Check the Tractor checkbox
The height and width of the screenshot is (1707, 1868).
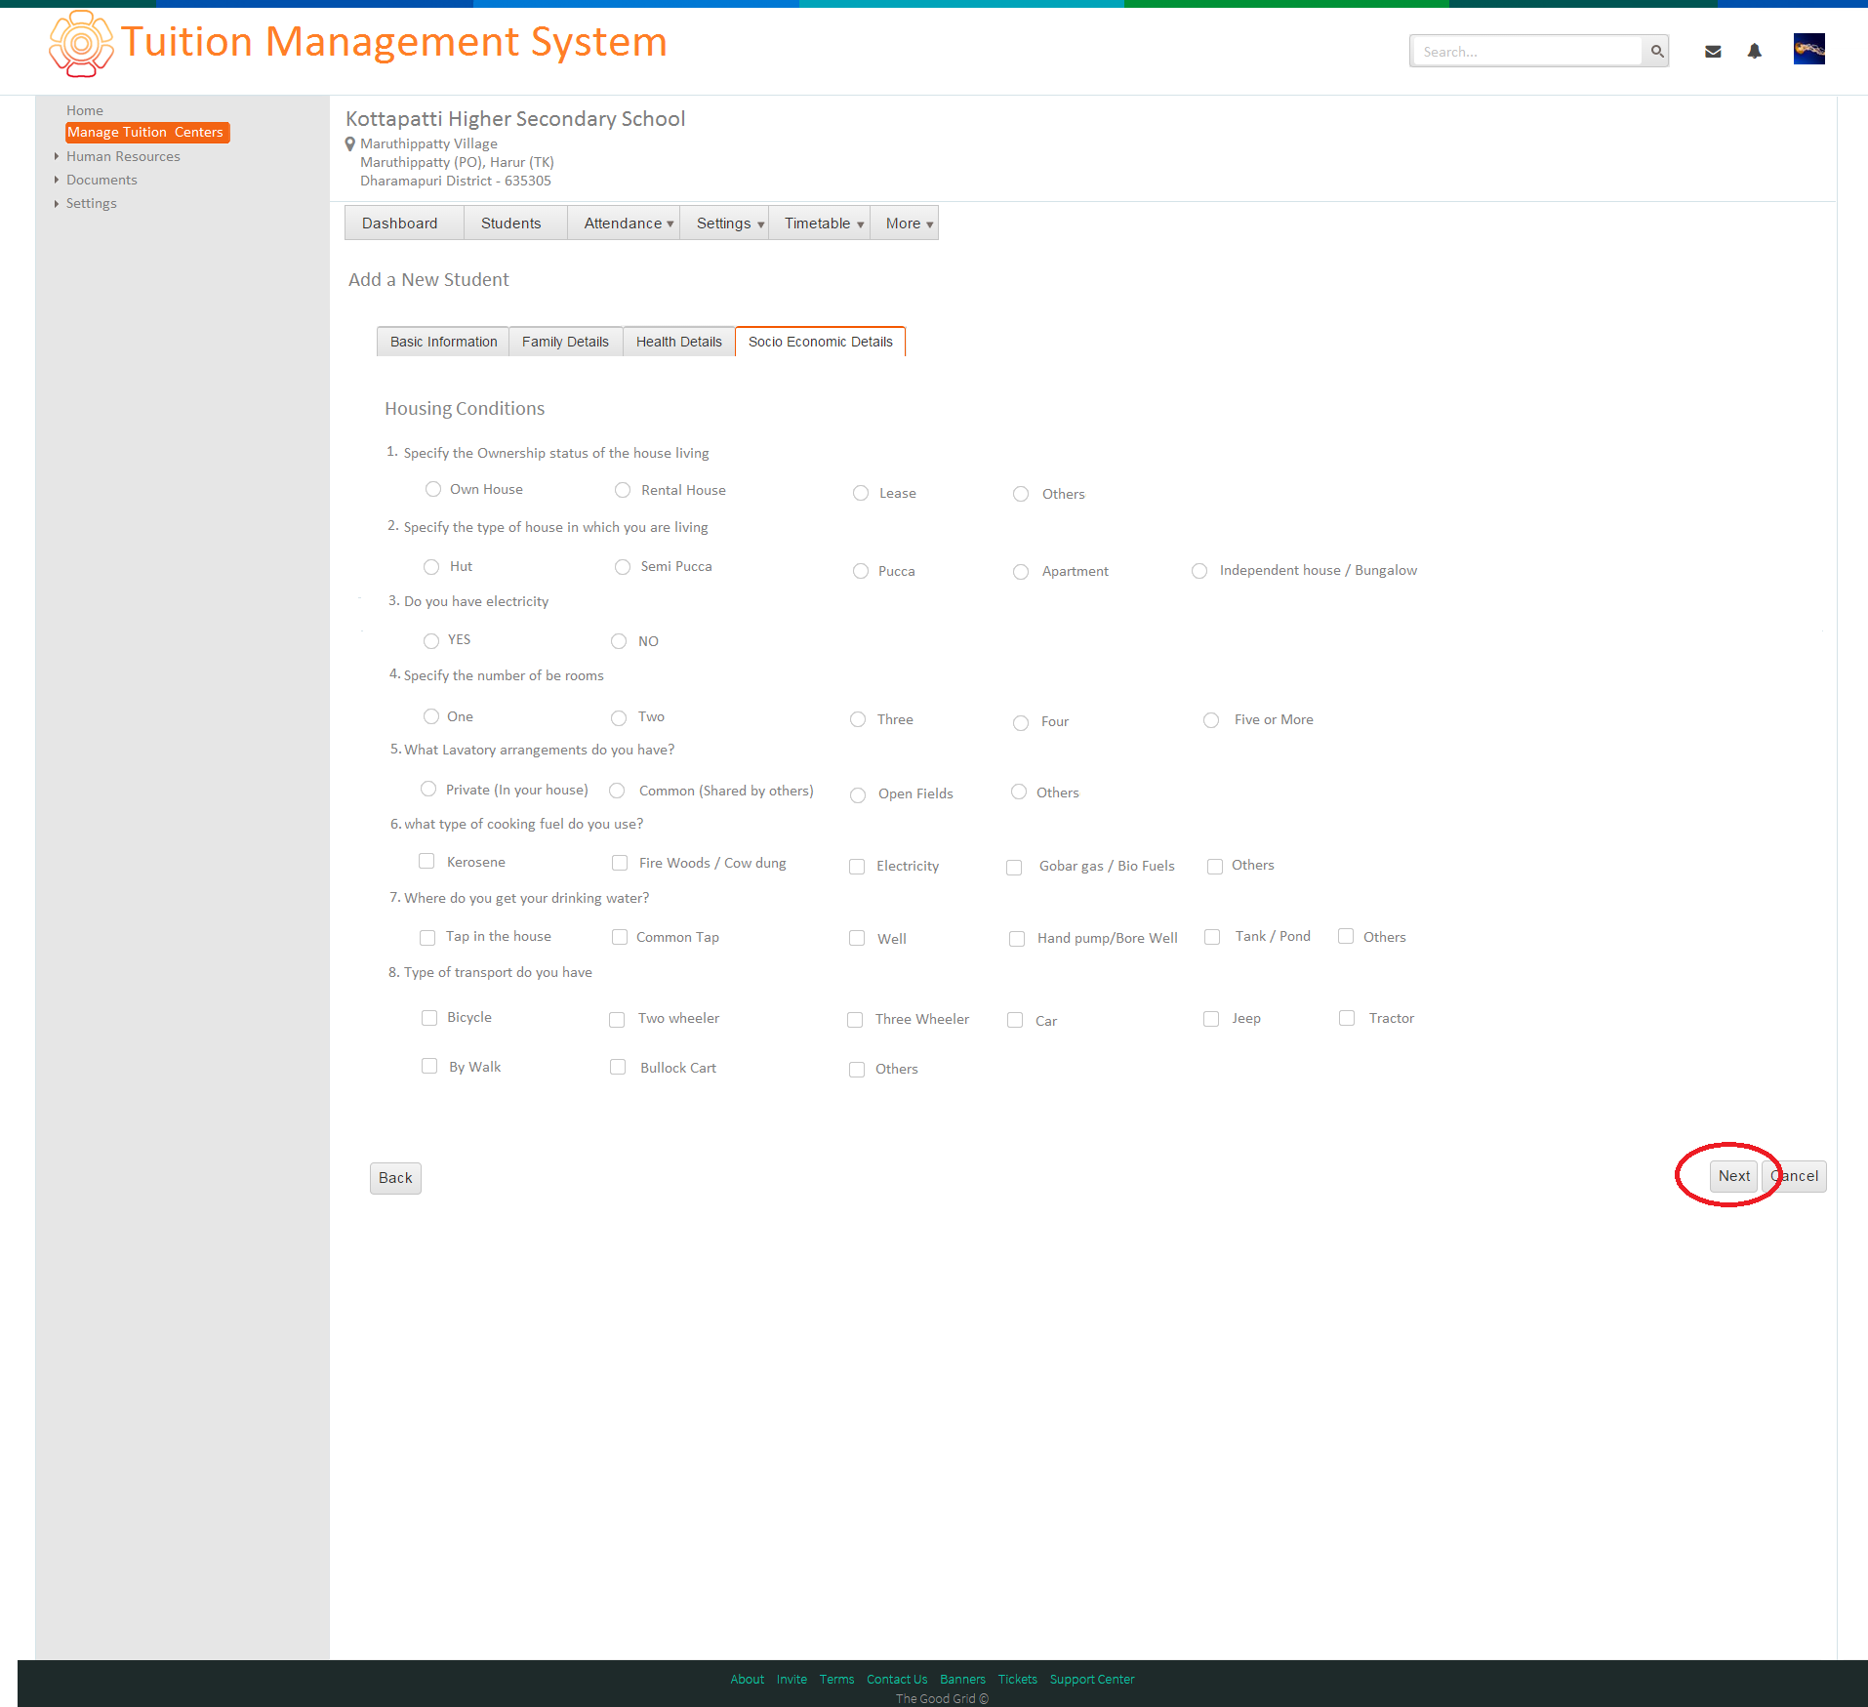(1347, 1018)
